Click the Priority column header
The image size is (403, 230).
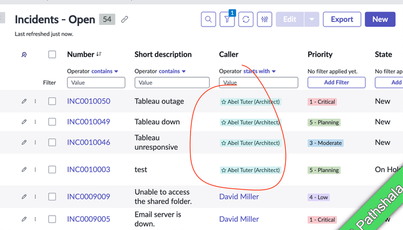click(x=320, y=54)
